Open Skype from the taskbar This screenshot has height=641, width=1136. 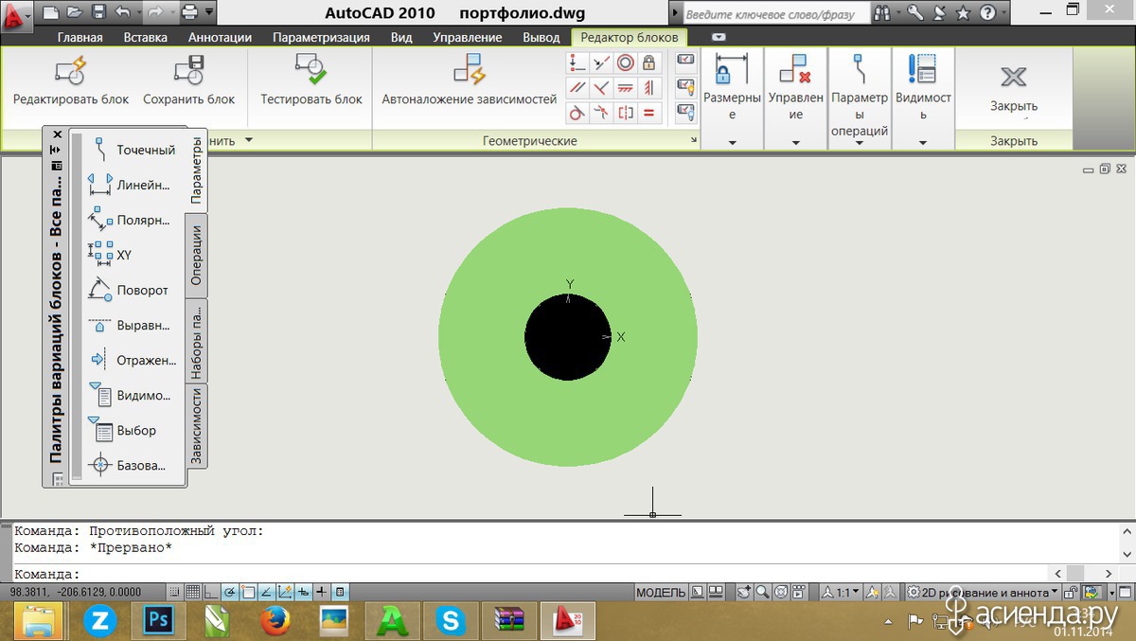tap(452, 621)
